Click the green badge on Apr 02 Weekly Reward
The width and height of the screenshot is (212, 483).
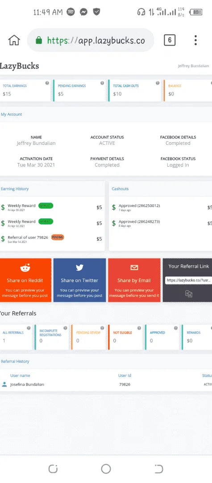[46, 221]
